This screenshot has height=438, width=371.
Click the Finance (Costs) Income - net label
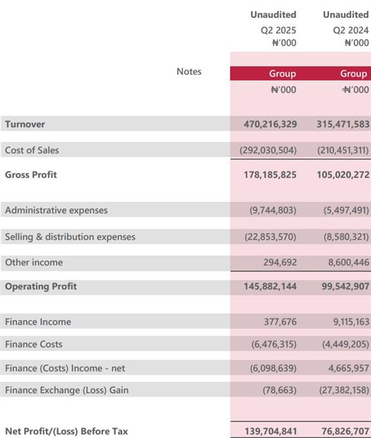pos(65,368)
